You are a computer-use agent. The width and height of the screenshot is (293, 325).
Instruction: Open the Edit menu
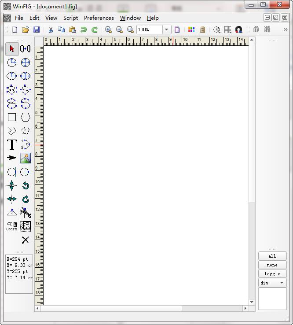point(34,18)
